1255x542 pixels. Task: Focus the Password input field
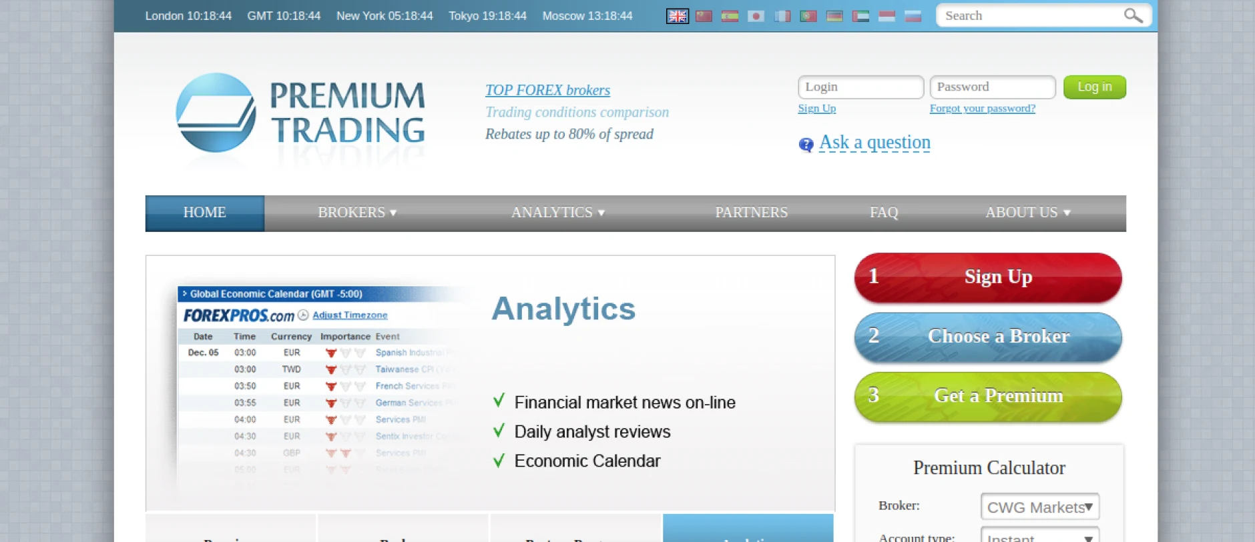click(993, 87)
